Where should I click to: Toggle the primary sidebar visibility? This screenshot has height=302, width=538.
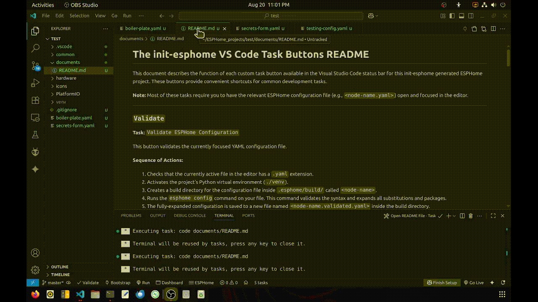tap(452, 16)
